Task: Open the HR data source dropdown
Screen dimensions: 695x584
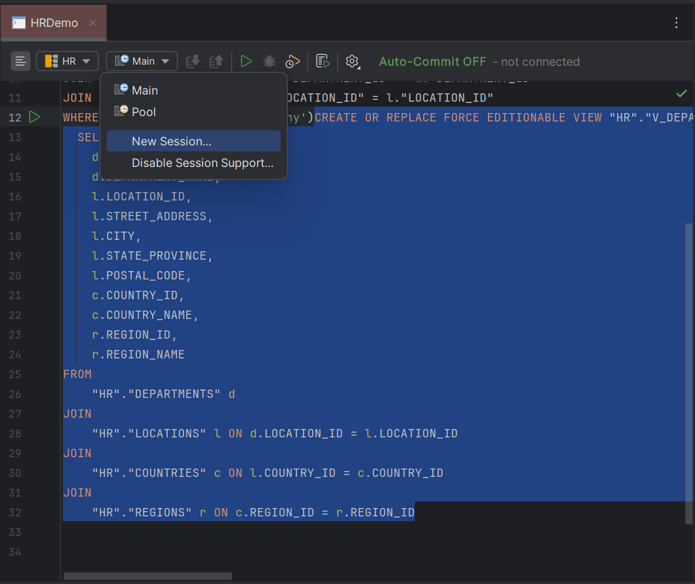Action: pos(67,61)
